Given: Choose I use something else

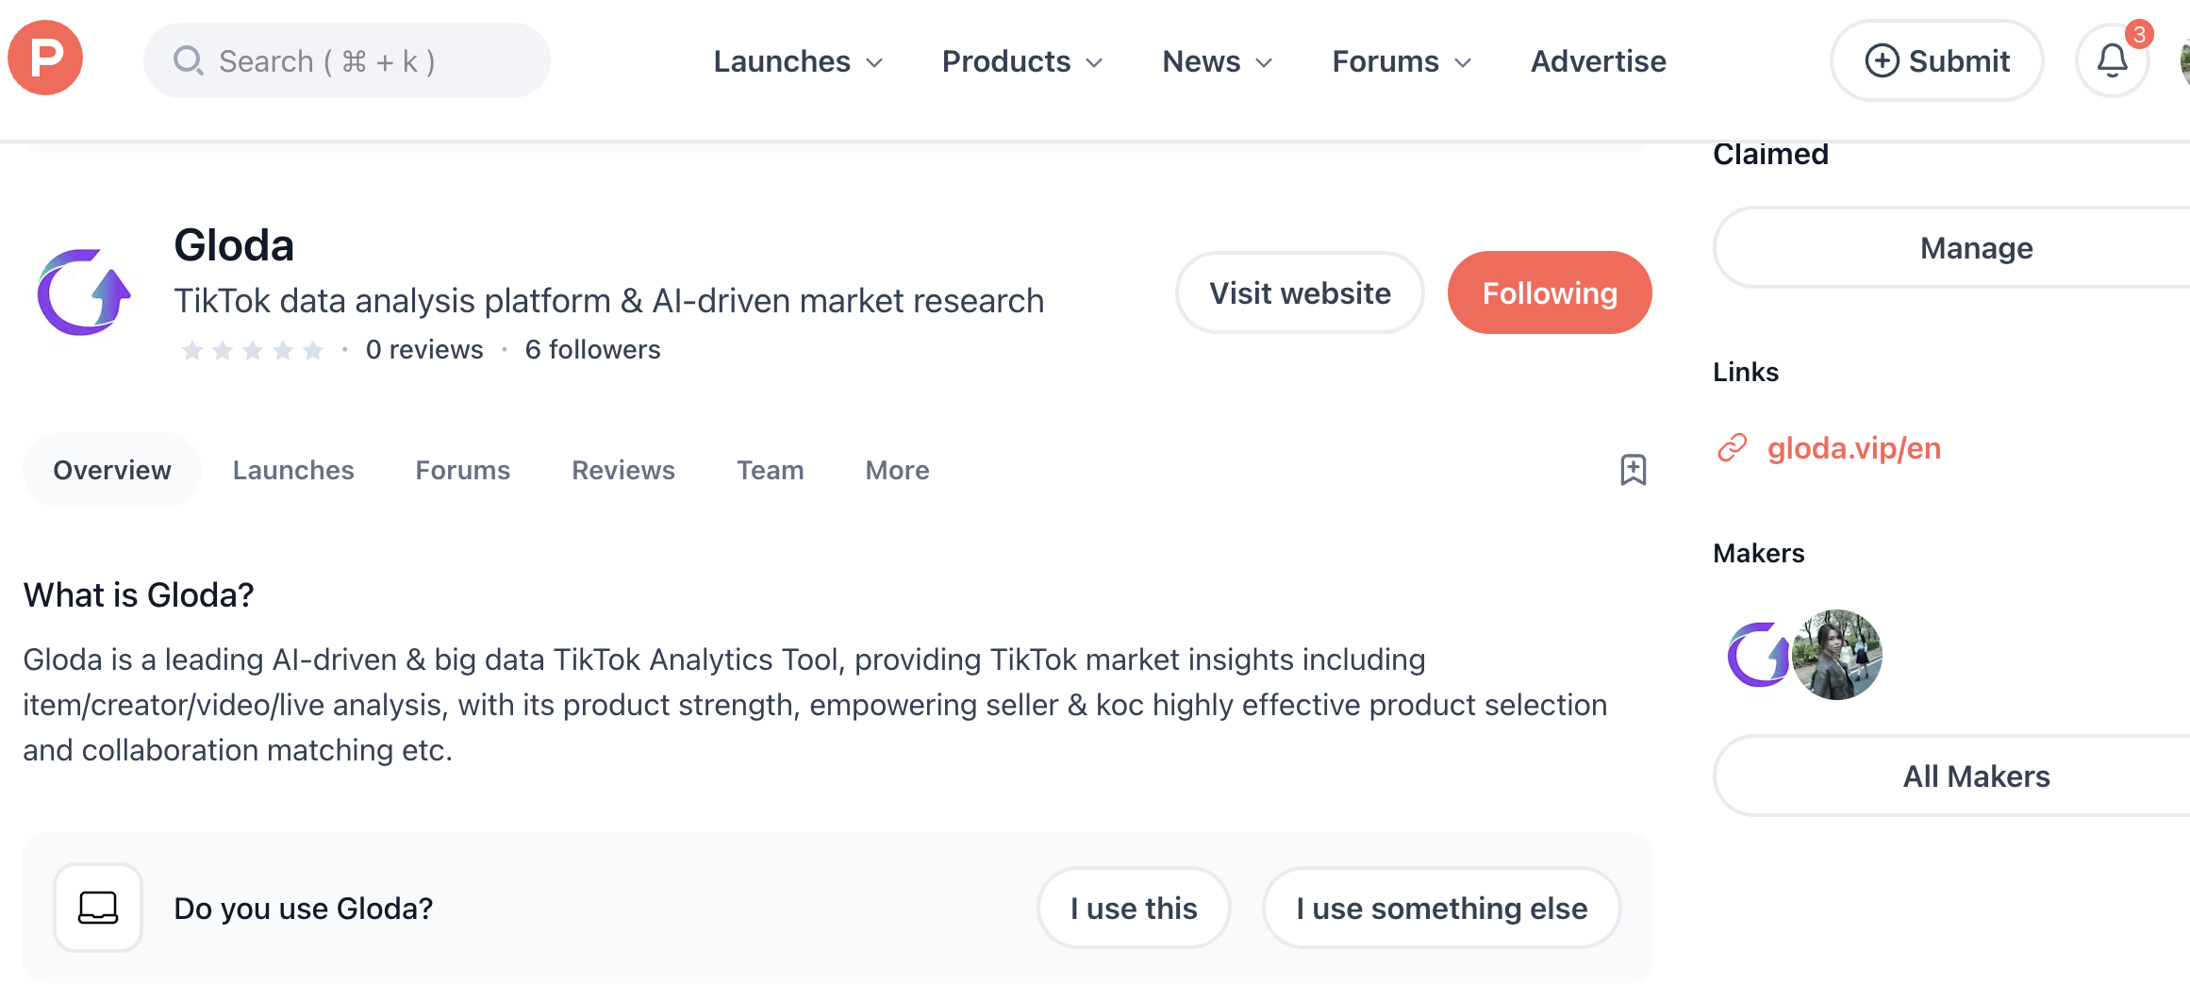Looking at the screenshot, I should click(x=1441, y=908).
